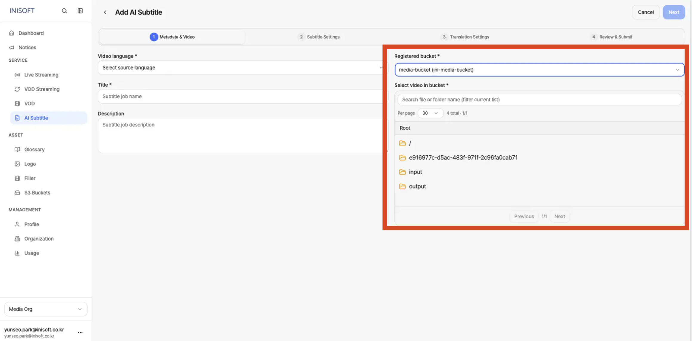Open Usage under Management
The image size is (692, 341).
pos(32,253)
